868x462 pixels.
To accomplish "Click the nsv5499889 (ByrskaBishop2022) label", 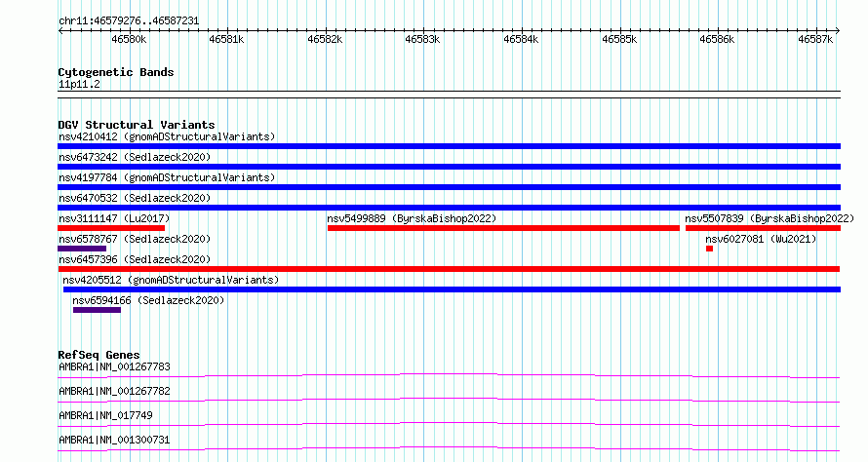I will (412, 218).
